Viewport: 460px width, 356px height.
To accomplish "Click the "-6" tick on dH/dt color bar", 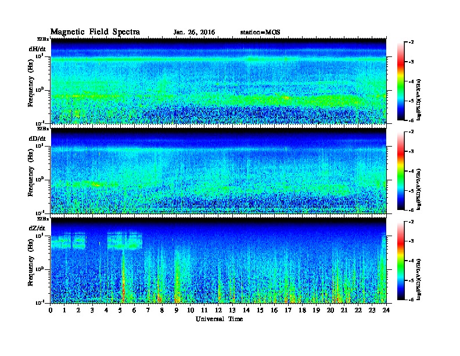I will tap(412, 120).
